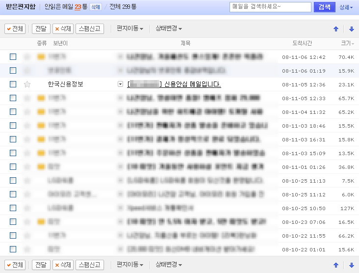This screenshot has width=359, height=273.
Task: Select checkbox for mail at 08-11-06 01:19
Action: (13, 70)
